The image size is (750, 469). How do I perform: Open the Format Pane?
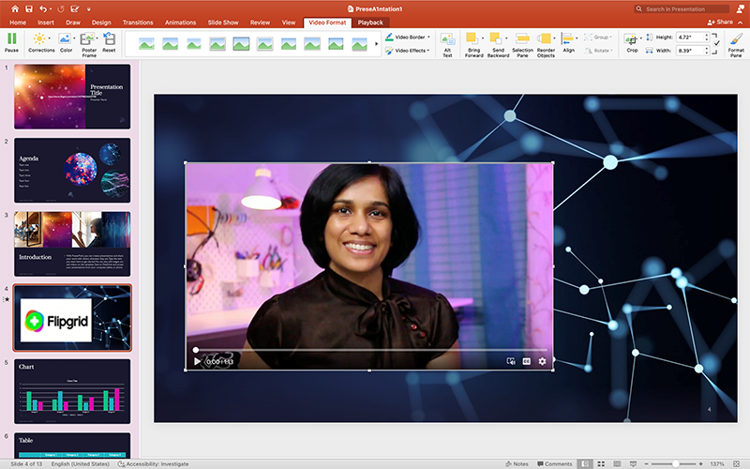click(736, 44)
